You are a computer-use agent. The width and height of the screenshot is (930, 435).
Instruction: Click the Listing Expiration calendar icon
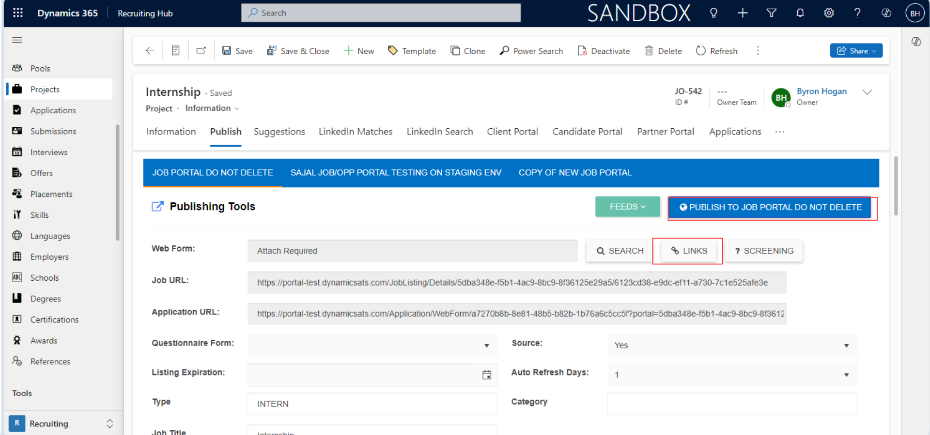(487, 375)
